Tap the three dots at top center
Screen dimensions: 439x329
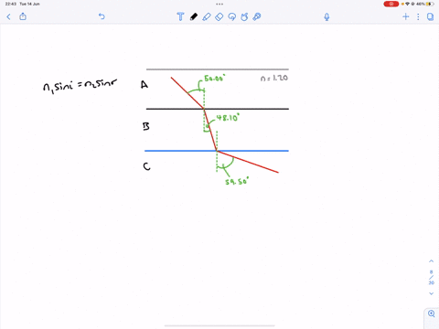219,4
